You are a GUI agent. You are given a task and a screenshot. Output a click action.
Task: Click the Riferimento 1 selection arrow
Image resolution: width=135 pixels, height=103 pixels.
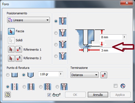point(11,49)
